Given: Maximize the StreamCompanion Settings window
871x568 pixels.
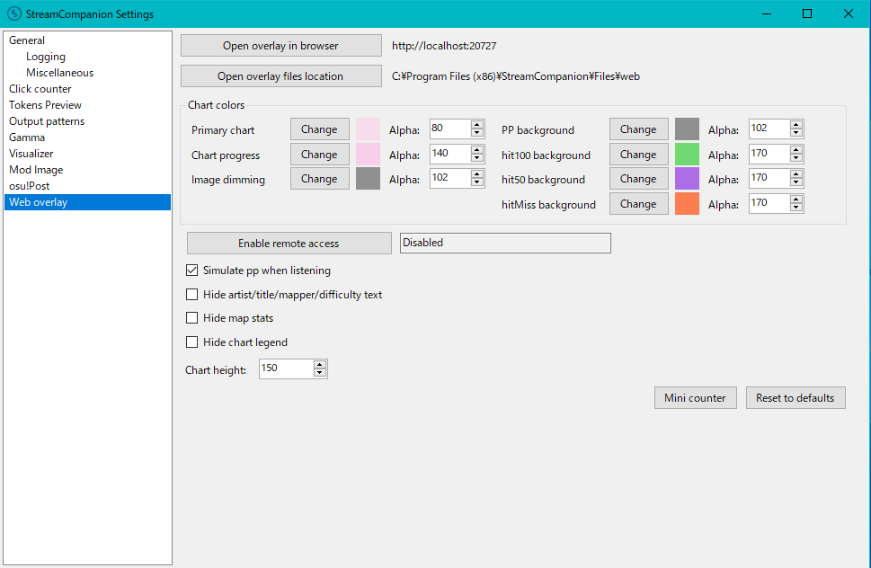Looking at the screenshot, I should (807, 13).
